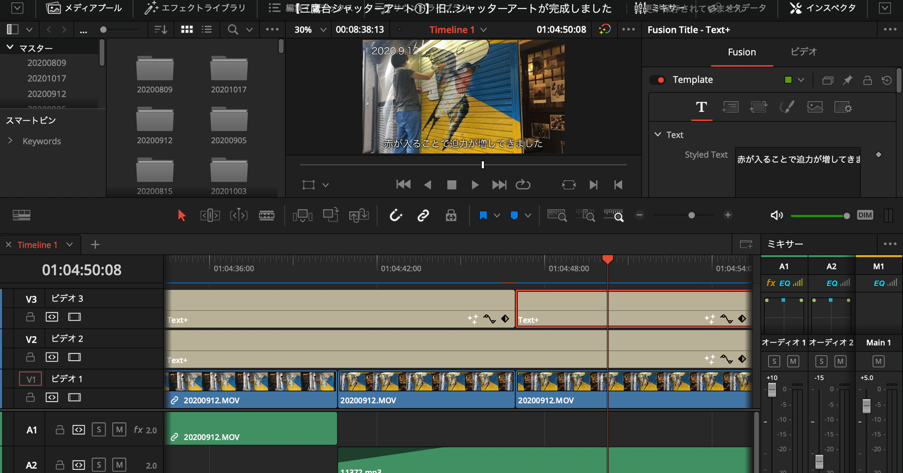903x473 pixels.
Task: Toggle the linked selection chain icon
Action: [423, 216]
